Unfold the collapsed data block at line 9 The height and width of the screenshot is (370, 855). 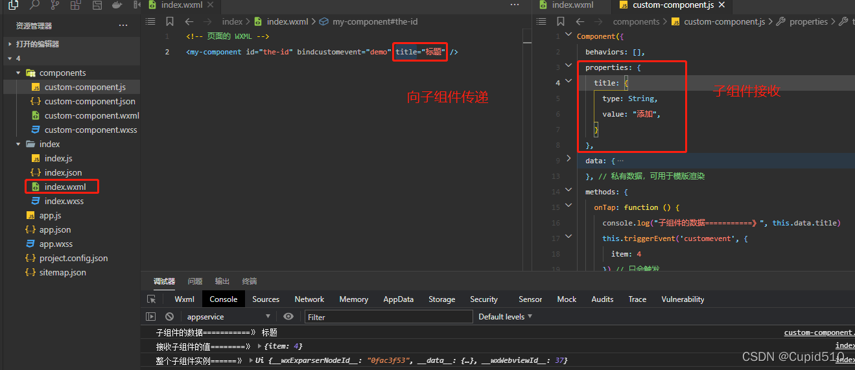(568, 158)
